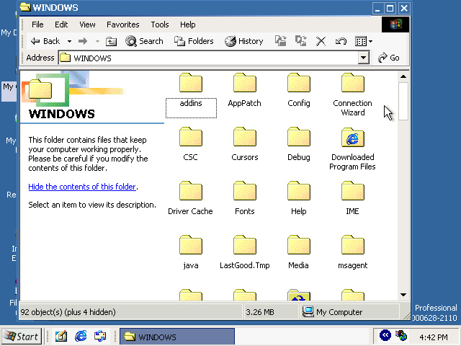The image size is (461, 346).
Task: Select the addins folder
Action: tap(191, 92)
